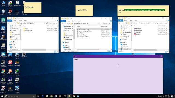The height and width of the screenshot is (98, 175).
Task: Open McAfee Security Scan shortcut
Action: [3, 89]
